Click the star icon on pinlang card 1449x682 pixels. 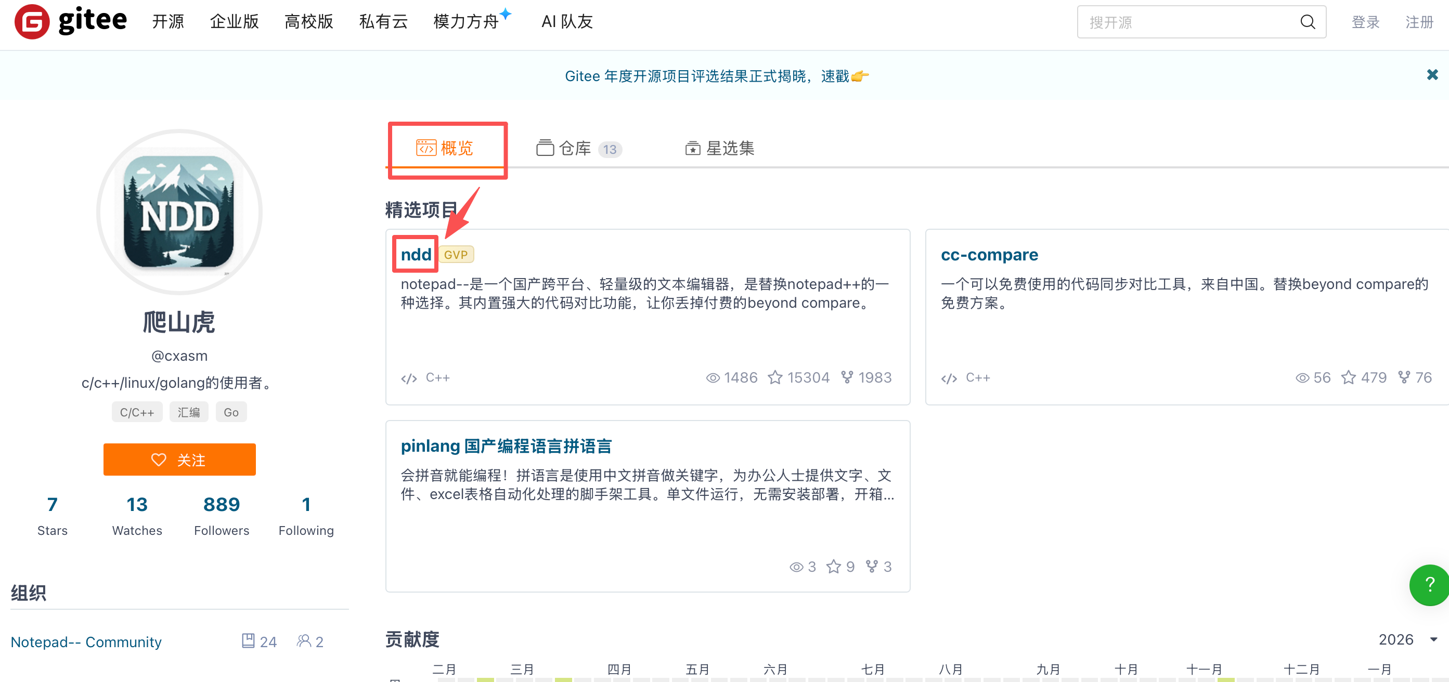833,567
